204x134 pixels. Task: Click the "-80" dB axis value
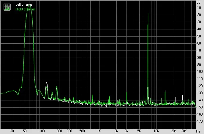point(199,57)
